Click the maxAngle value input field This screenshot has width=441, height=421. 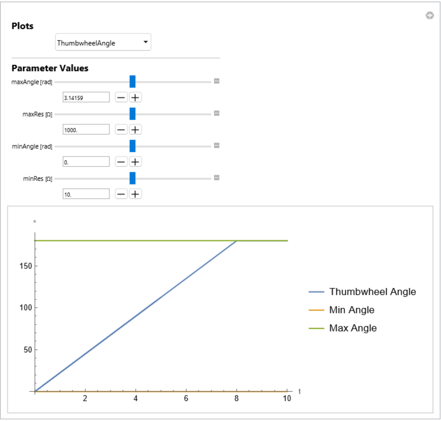click(86, 98)
